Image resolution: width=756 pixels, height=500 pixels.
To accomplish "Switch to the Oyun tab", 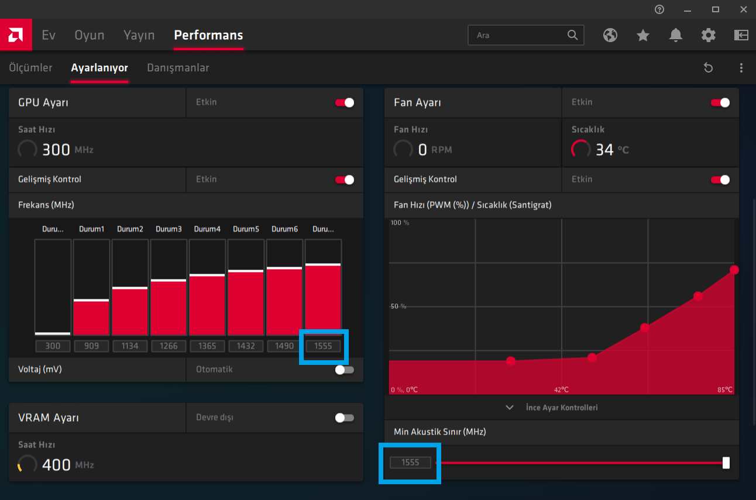I will click(90, 35).
